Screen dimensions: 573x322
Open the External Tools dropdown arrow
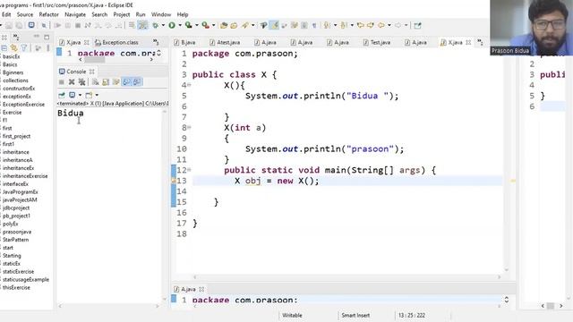[x=214, y=26]
